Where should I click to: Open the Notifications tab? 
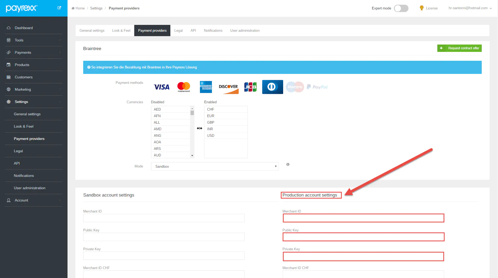(213, 31)
